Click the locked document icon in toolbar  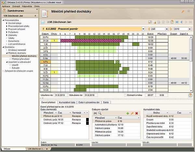coord(154,22)
